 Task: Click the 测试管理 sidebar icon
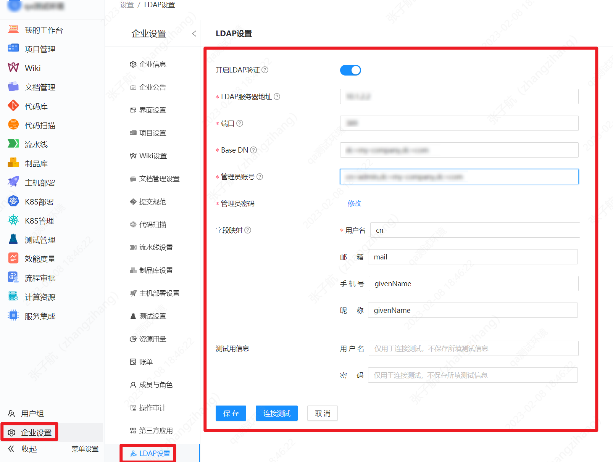(x=39, y=239)
